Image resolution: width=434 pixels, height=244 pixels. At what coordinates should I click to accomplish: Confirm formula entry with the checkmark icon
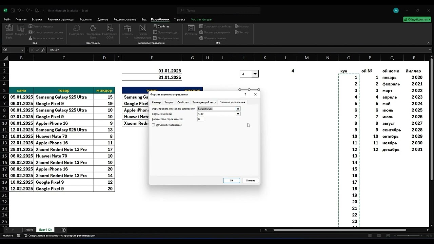pos(38,50)
